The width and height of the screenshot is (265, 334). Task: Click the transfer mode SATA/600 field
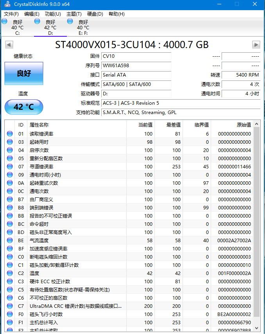tap(136, 84)
